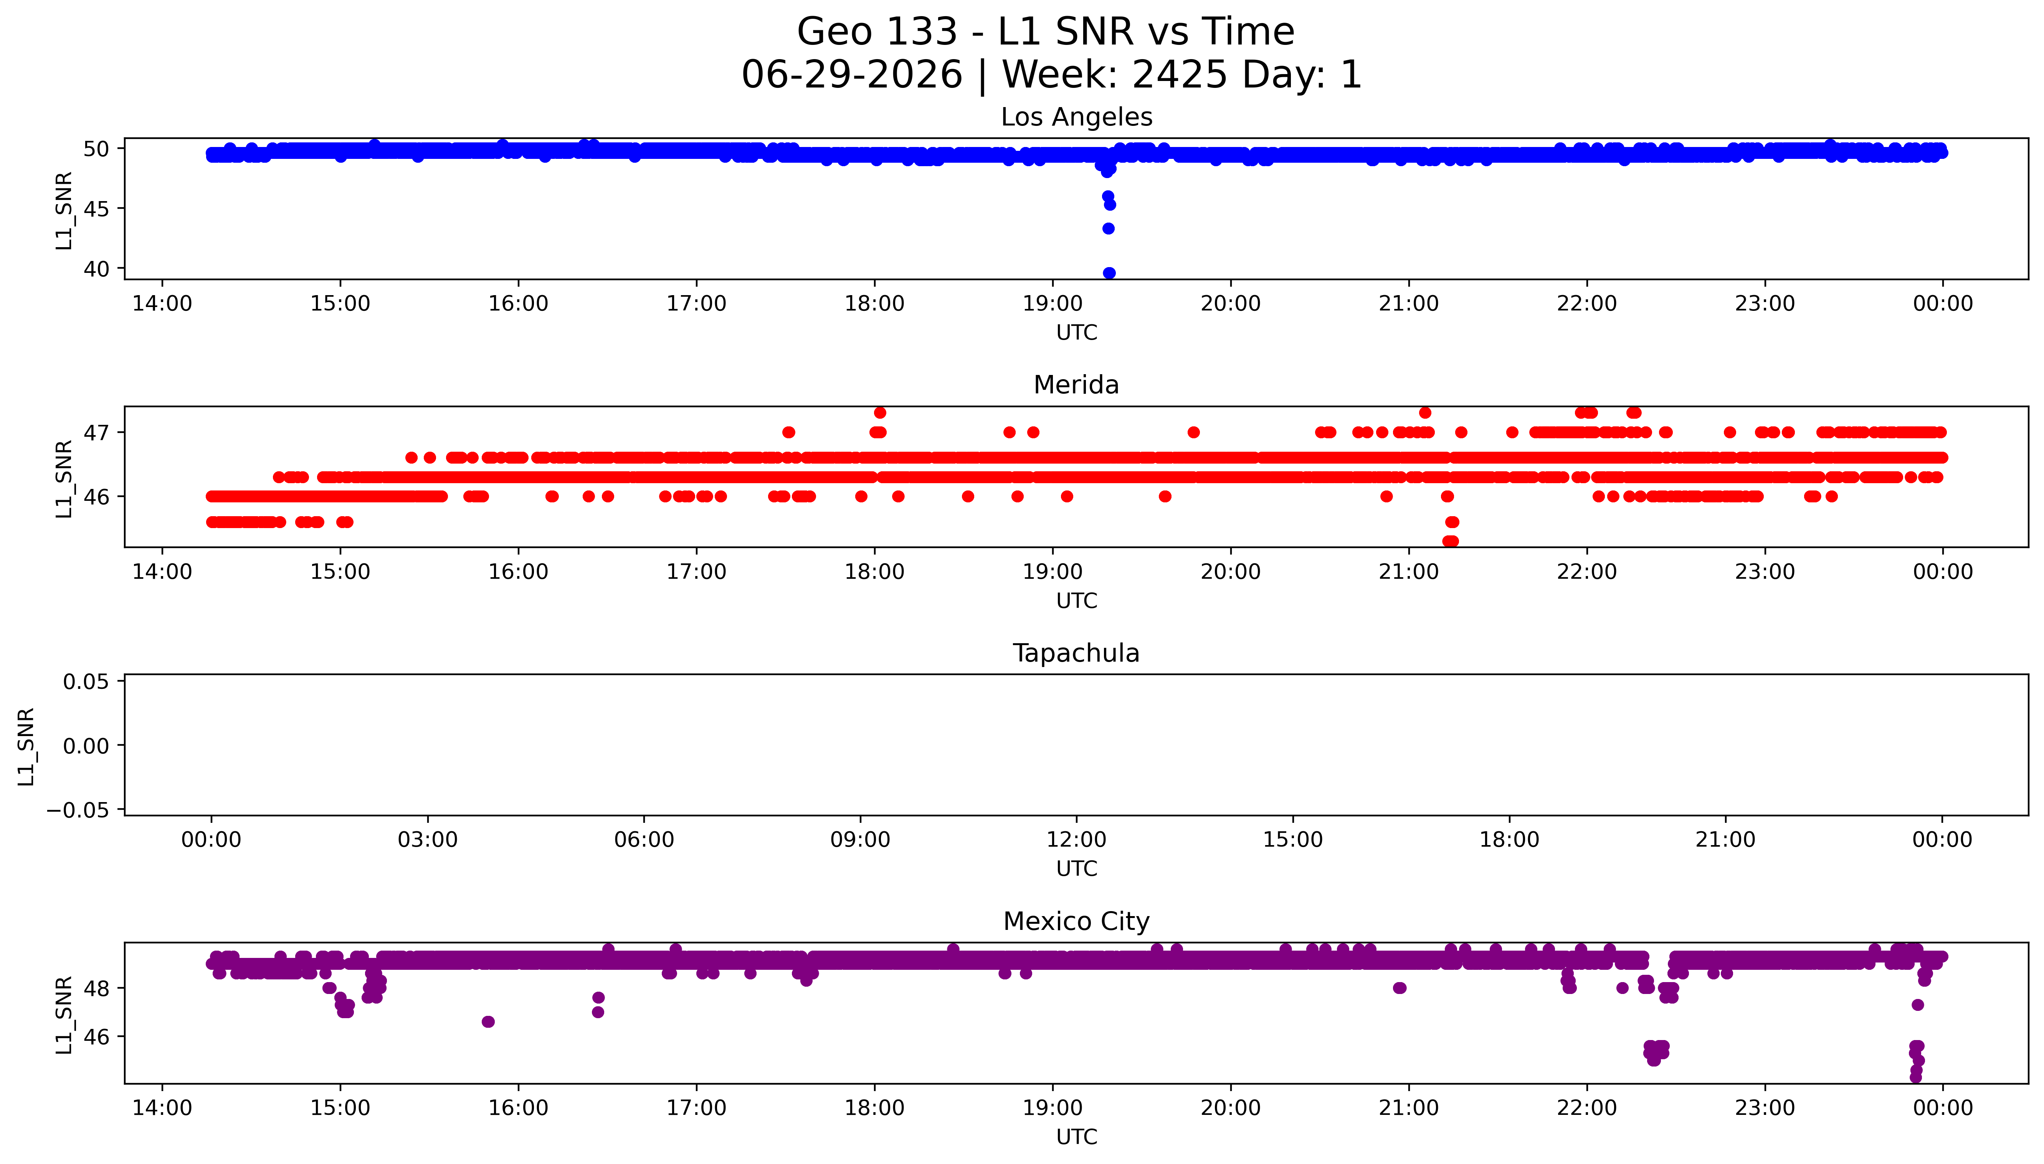Select the Los Angeles subplot title

[1076, 117]
